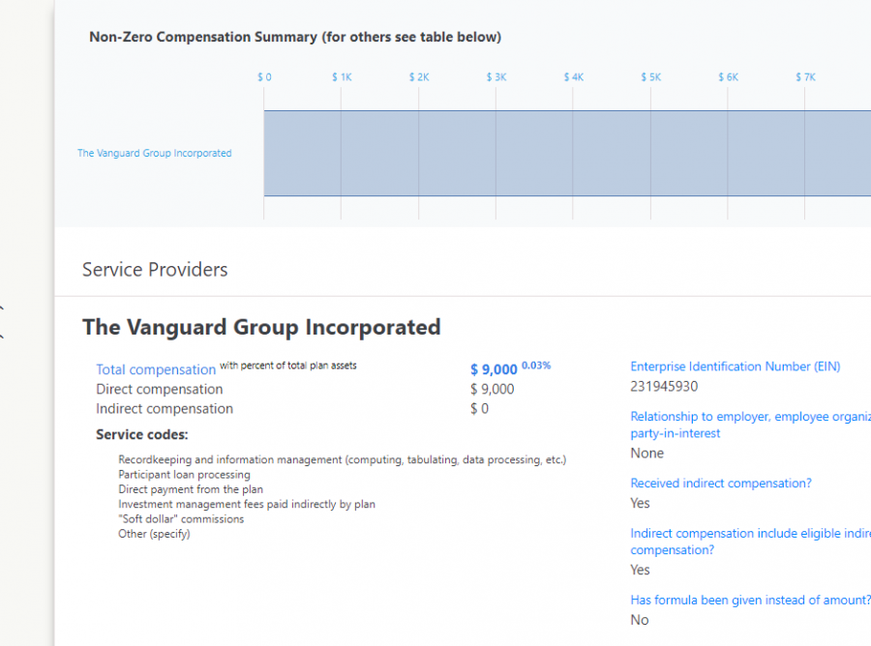Click the blue compensation bar in the chart
This screenshot has width=871, height=646.
tap(561, 153)
